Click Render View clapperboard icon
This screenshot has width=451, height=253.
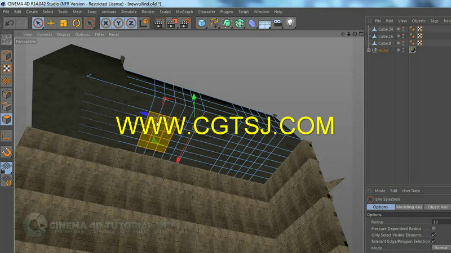point(159,23)
